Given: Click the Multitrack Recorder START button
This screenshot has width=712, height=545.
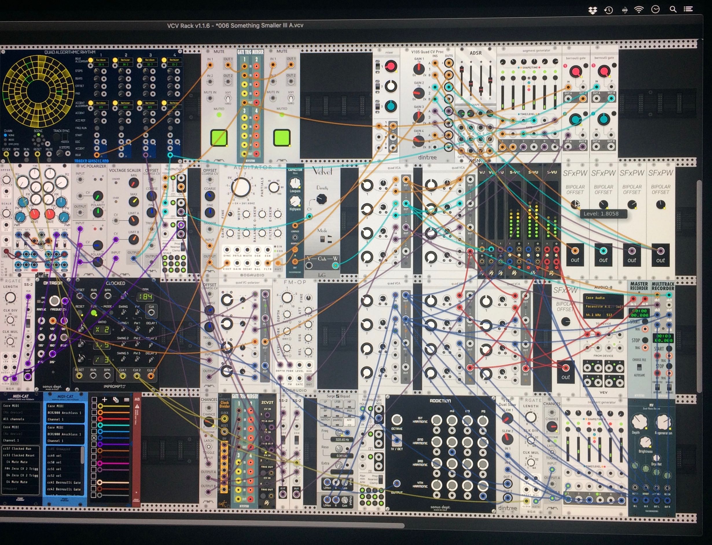Looking at the screenshot, I should (669, 349).
